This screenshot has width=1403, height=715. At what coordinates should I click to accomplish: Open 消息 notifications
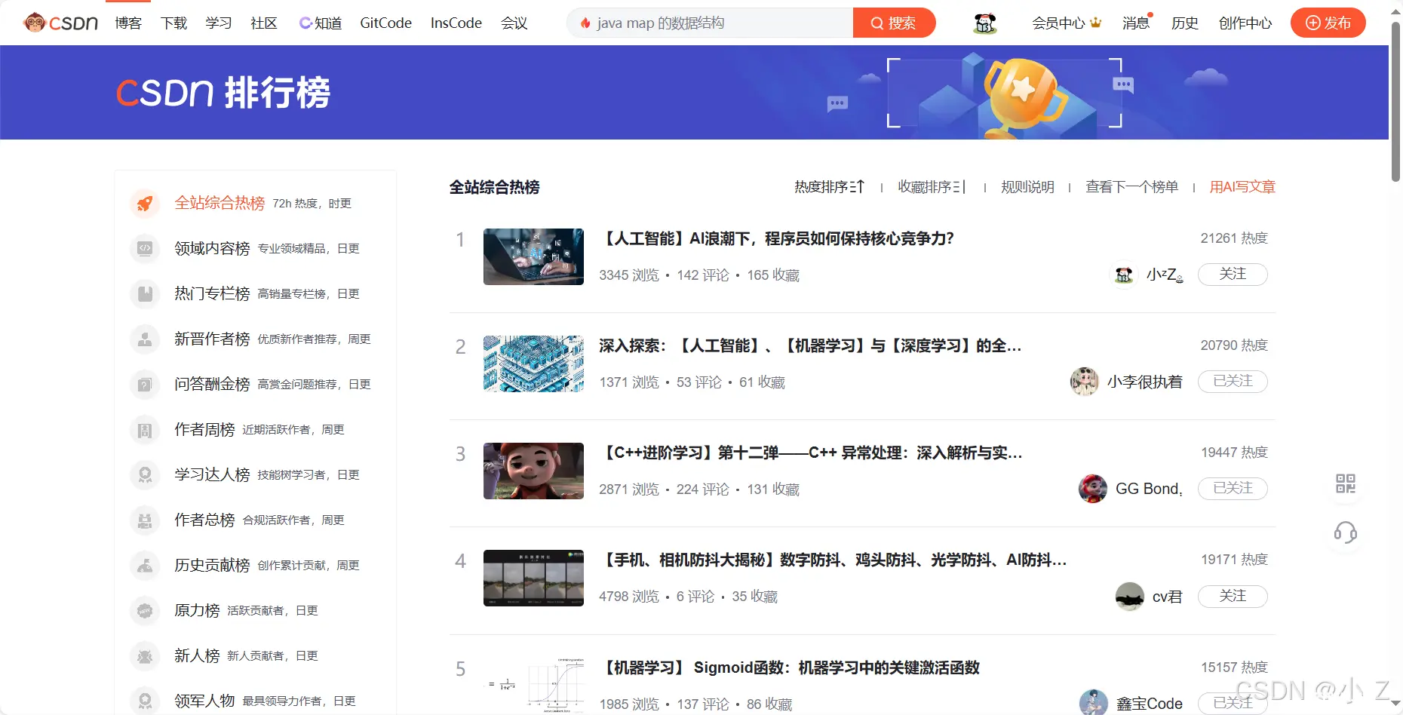pos(1136,23)
